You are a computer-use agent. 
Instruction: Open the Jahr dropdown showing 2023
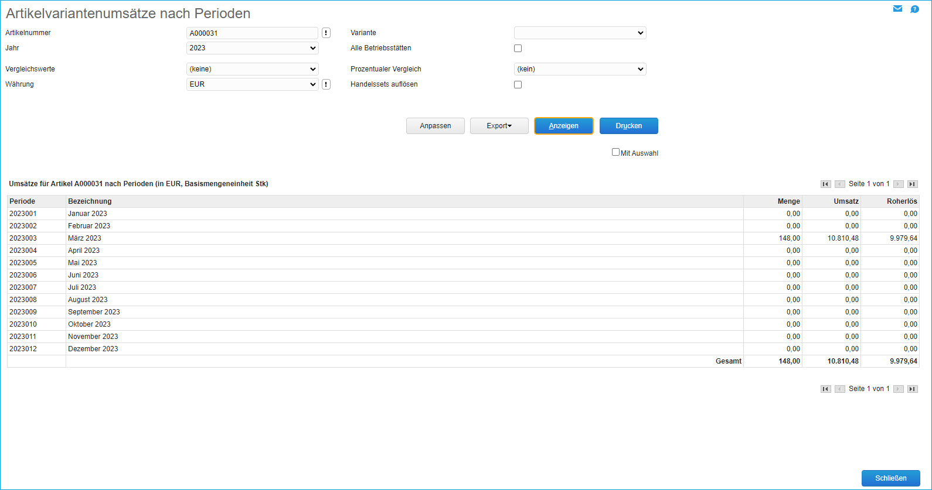click(x=252, y=48)
